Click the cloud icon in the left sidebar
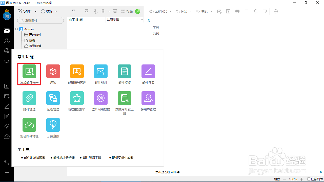Image resolution: width=324 pixels, height=182 pixels. point(7,137)
